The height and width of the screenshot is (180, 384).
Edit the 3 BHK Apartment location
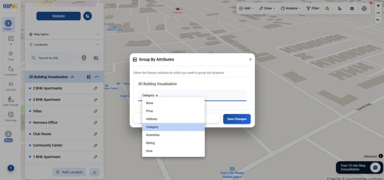click(96, 100)
